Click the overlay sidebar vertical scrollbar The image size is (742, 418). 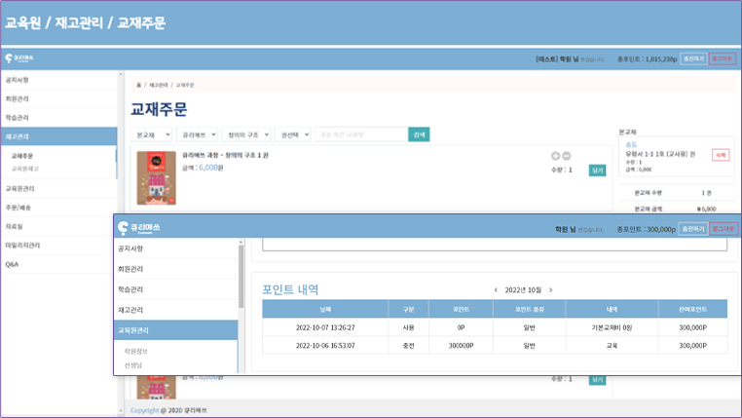click(241, 278)
